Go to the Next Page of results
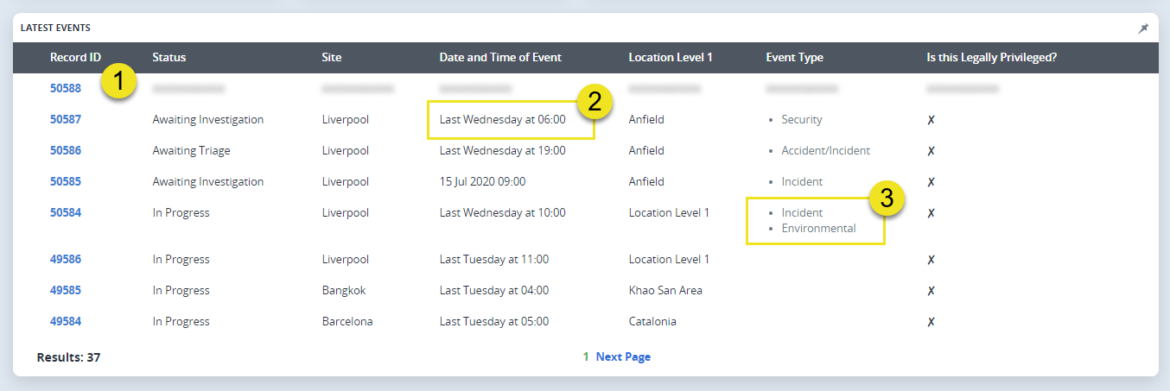 coord(623,356)
